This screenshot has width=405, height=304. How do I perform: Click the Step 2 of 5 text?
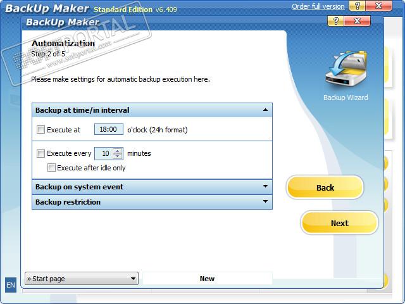[x=48, y=54]
